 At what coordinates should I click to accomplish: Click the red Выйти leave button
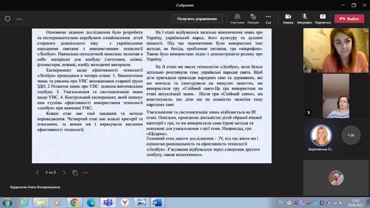[349, 18]
